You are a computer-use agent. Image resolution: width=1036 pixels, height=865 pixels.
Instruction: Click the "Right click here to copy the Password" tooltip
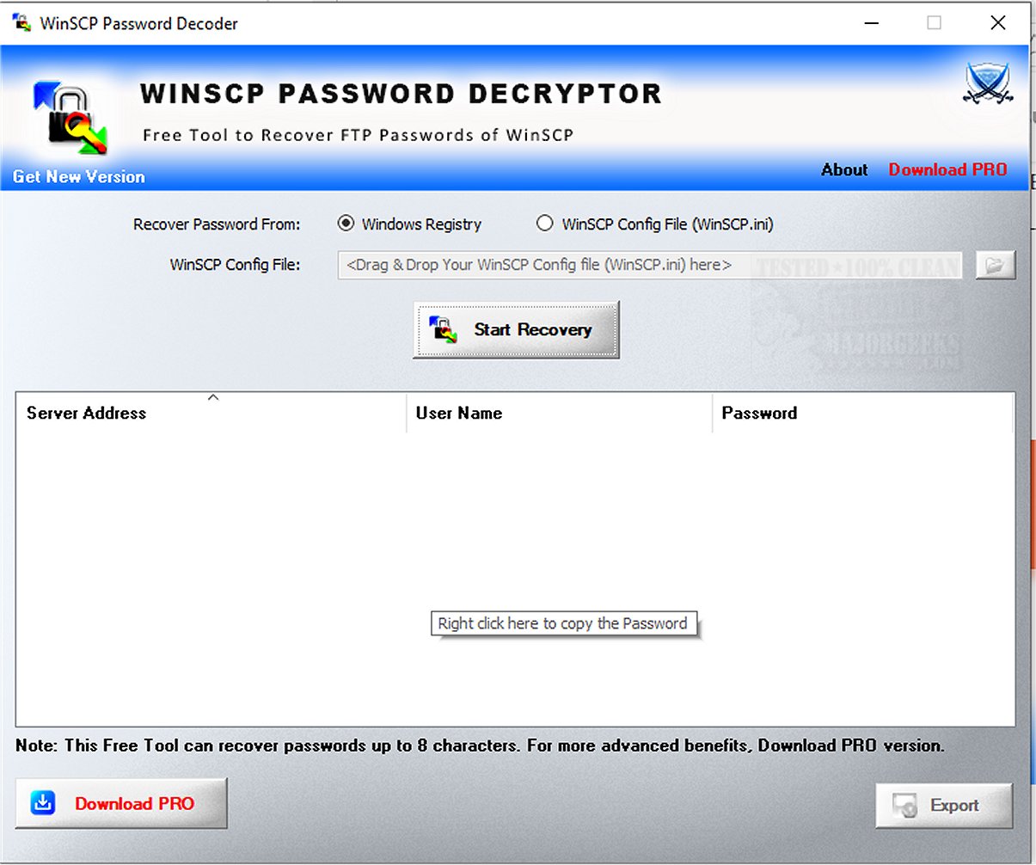(x=563, y=623)
